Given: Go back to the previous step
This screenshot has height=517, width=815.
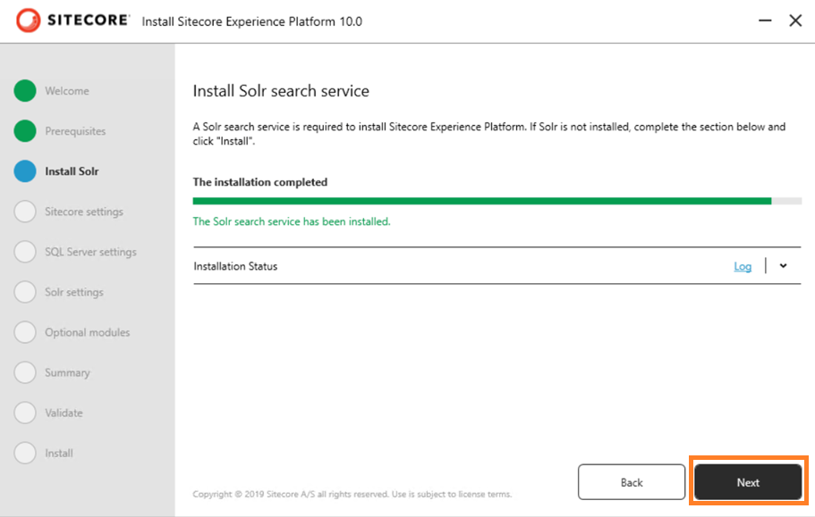Looking at the screenshot, I should click(x=632, y=482).
